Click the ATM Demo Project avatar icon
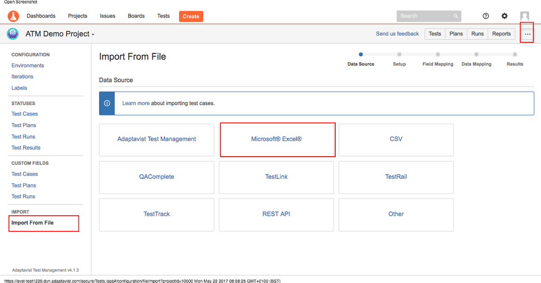Image resolution: width=541 pixels, height=283 pixels. click(x=13, y=34)
